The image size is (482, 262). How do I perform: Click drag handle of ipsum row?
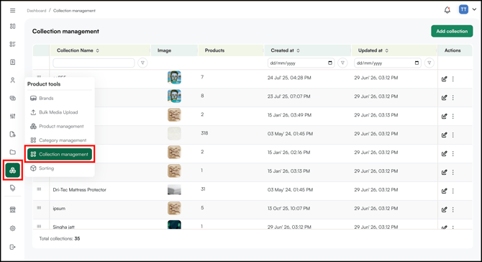(x=39, y=208)
